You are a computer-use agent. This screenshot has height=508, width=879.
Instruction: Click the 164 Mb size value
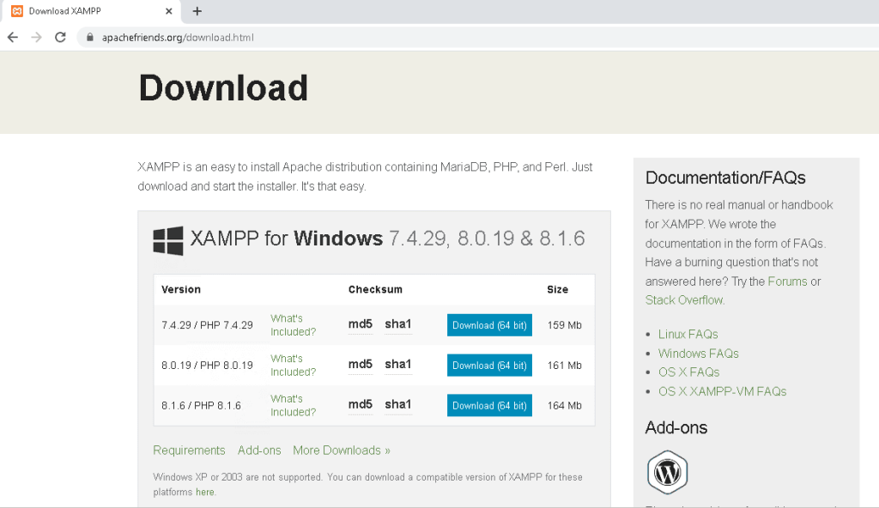(565, 405)
